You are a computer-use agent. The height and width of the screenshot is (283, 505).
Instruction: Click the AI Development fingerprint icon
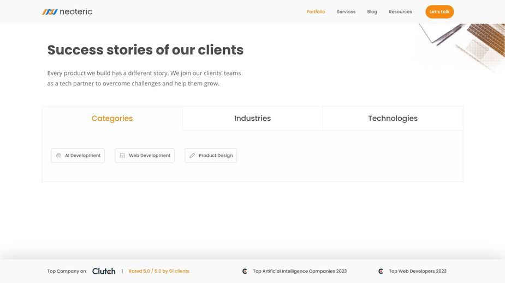click(x=58, y=156)
